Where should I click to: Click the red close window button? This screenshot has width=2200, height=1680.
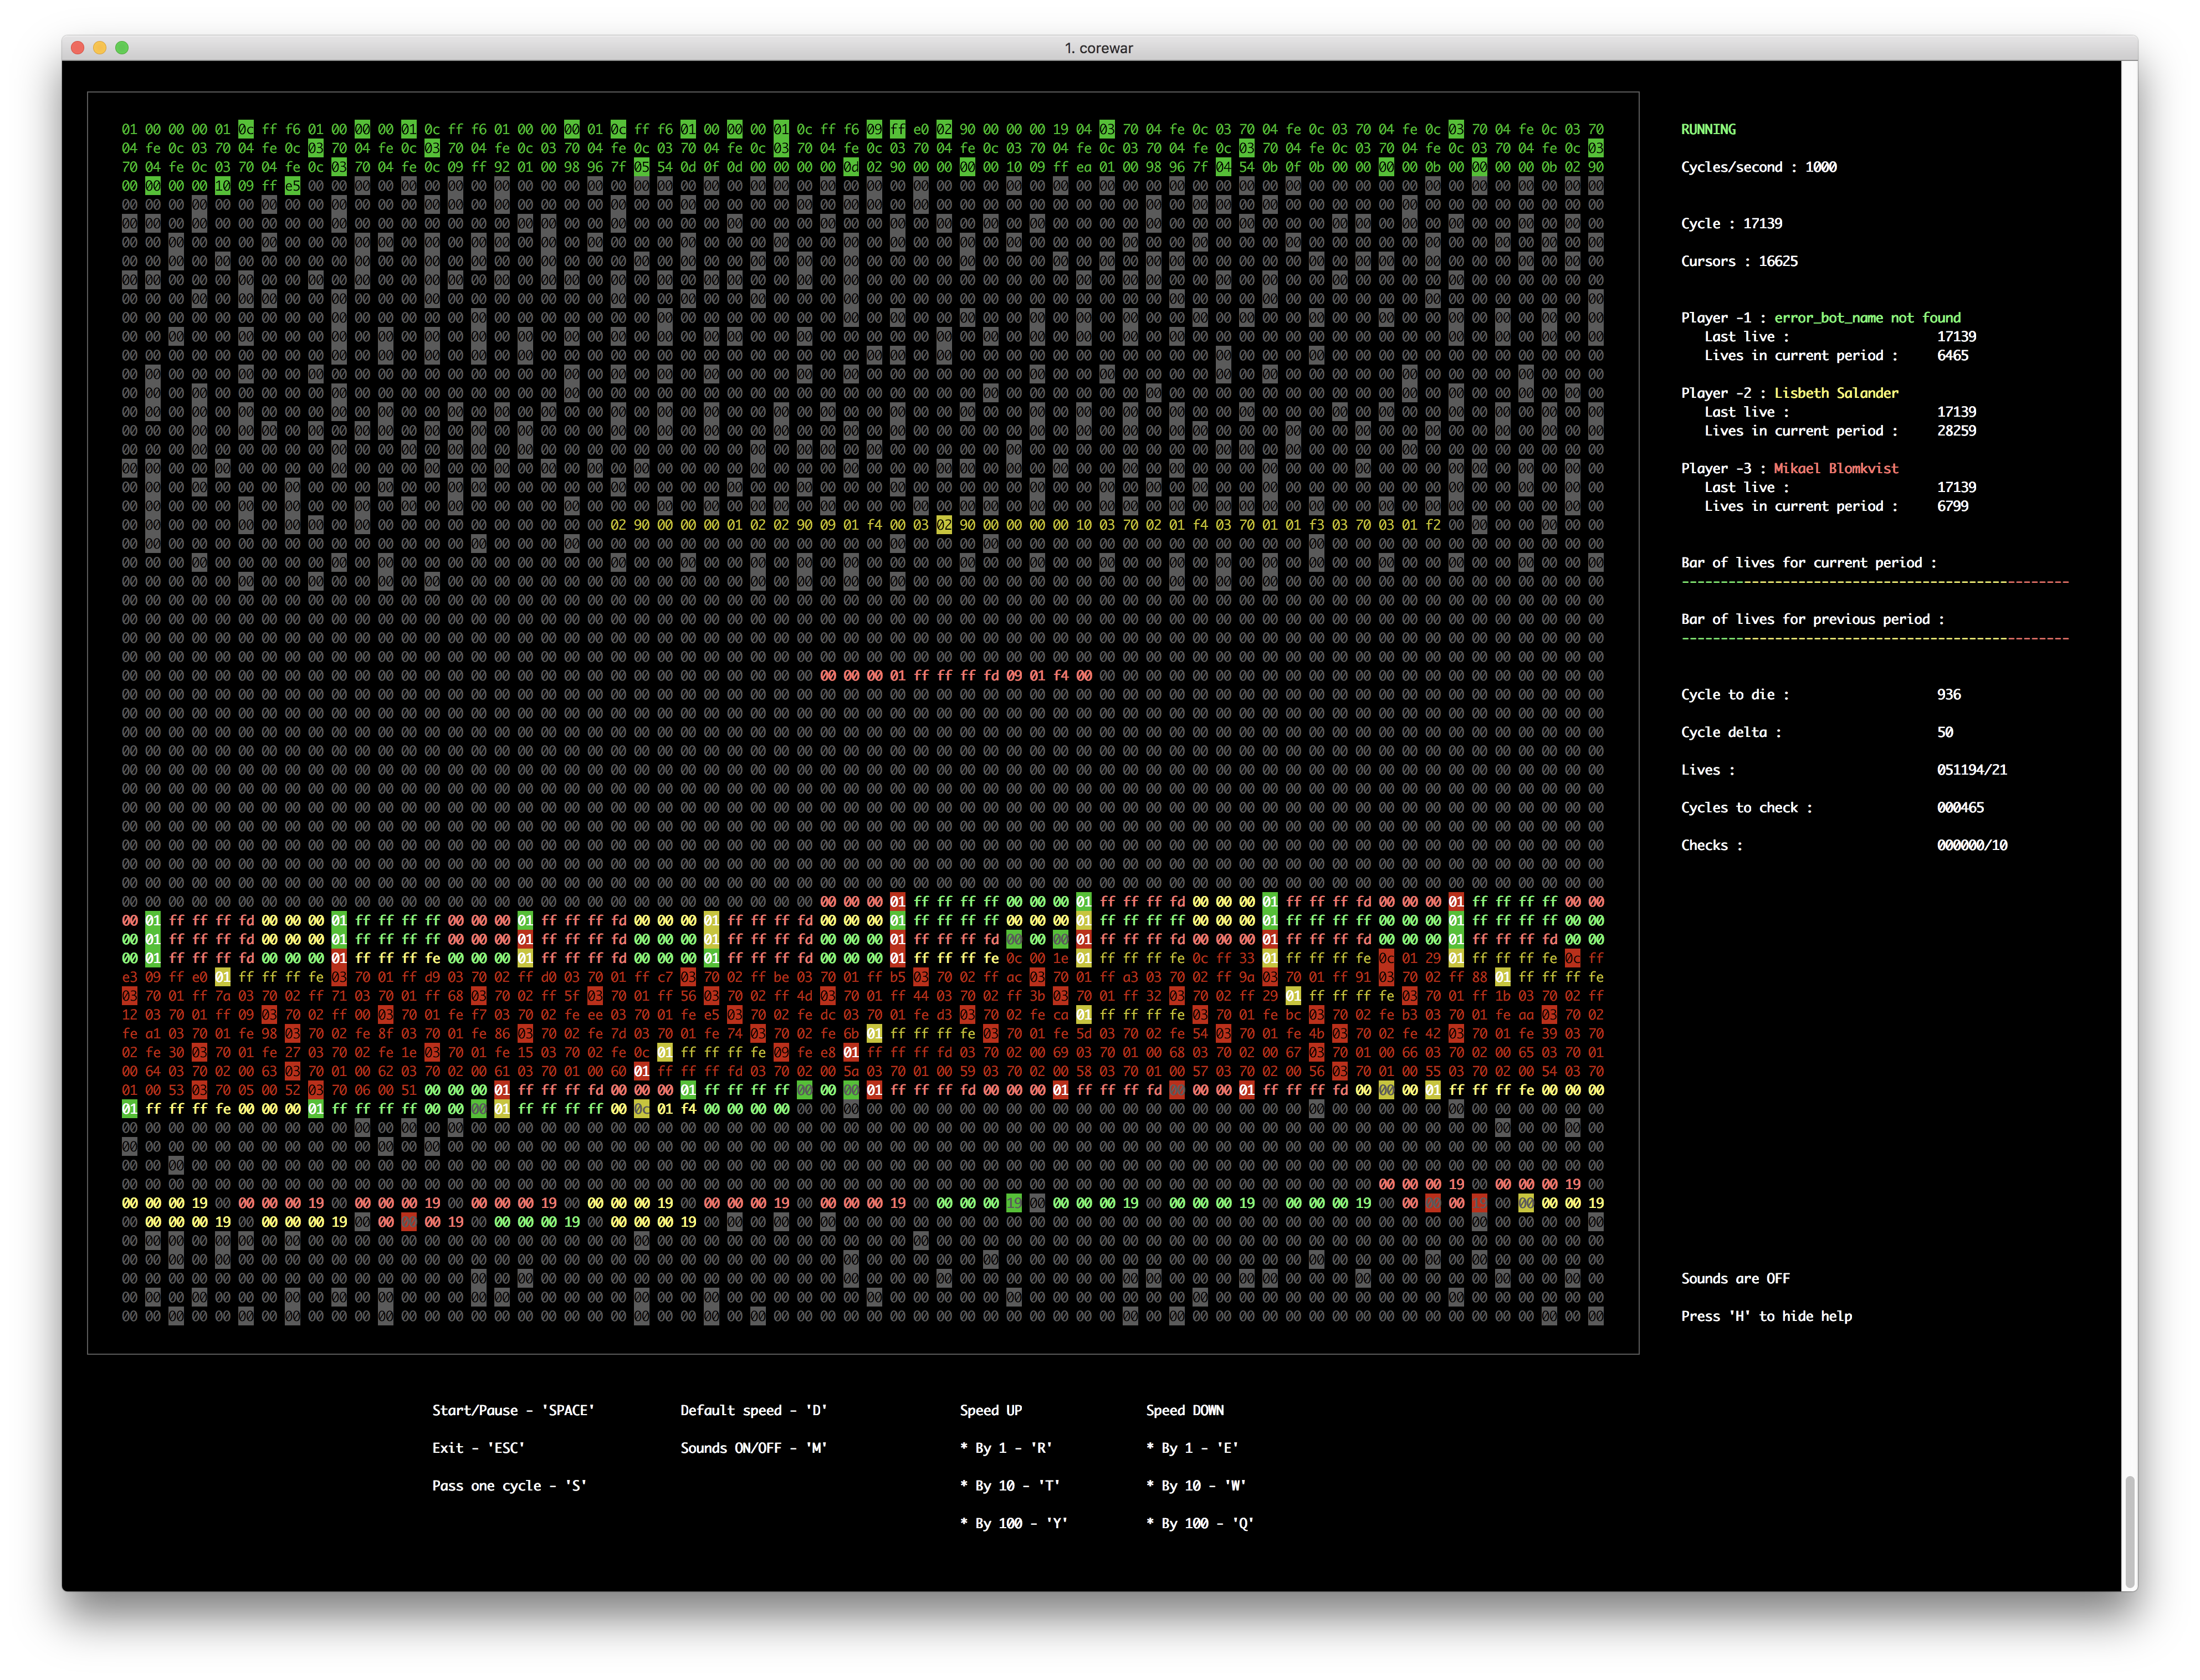78,48
